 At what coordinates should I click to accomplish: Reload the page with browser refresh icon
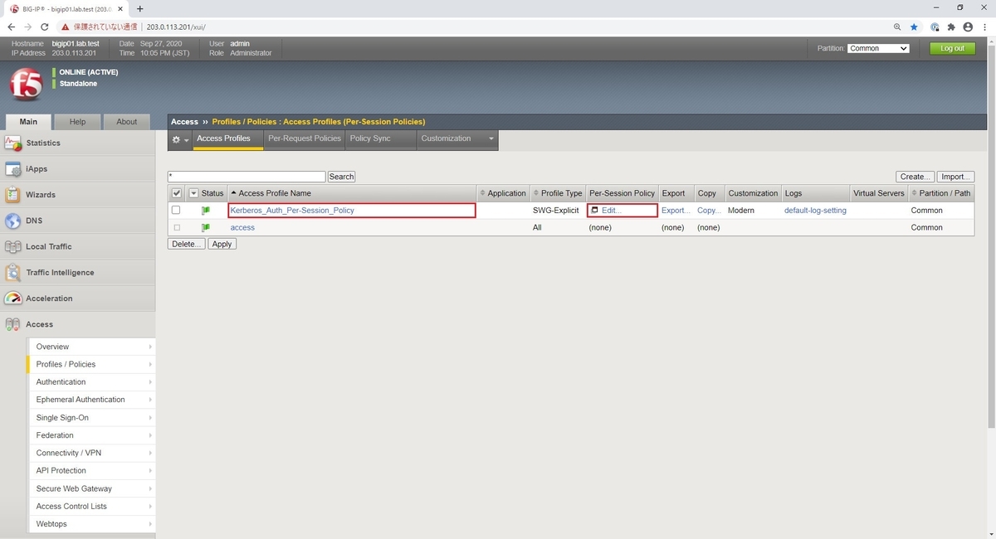click(x=44, y=27)
